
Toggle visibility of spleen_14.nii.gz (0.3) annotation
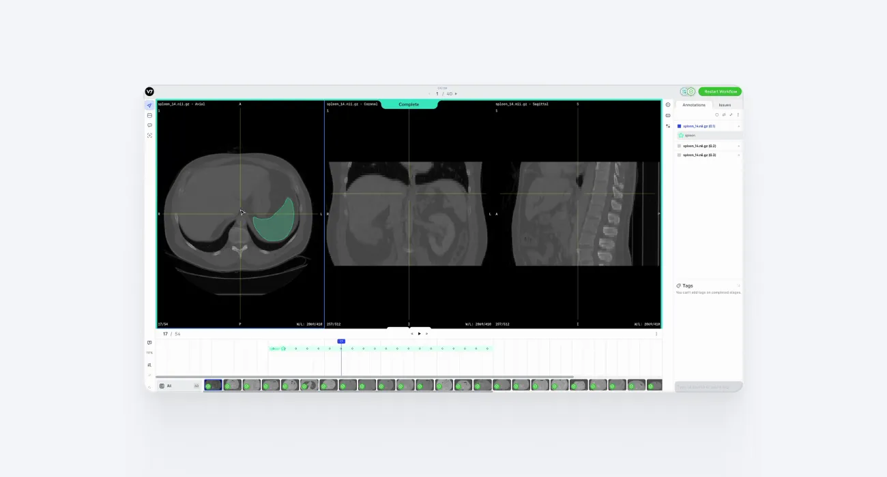[x=679, y=155]
